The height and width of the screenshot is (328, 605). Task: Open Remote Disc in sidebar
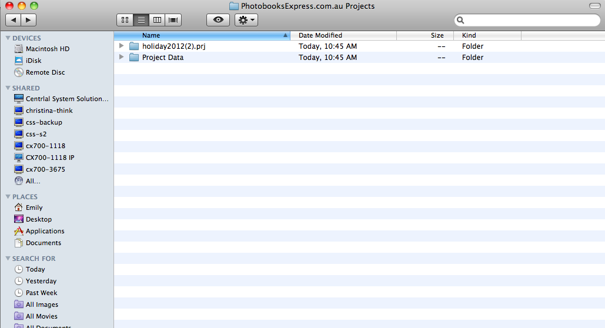click(39, 72)
